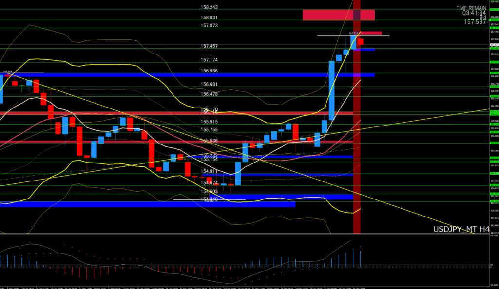Select the dark red vertical time bar
This screenshot has width=499, height=289.
pyautogui.click(x=357, y=146)
